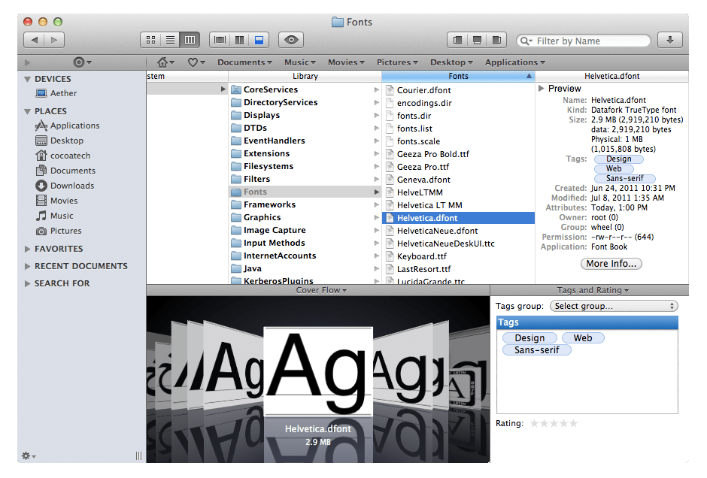707x478 pixels.
Task: Click the Fonts column header to sort
Action: click(459, 76)
